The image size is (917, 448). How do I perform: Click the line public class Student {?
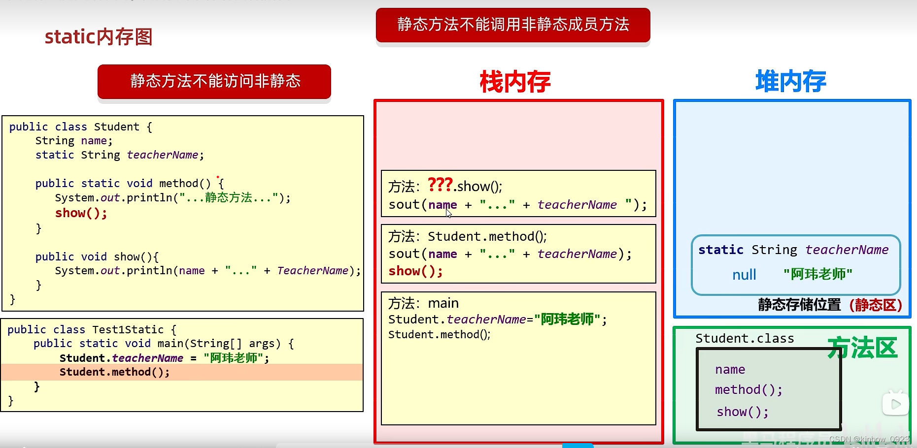coord(81,127)
